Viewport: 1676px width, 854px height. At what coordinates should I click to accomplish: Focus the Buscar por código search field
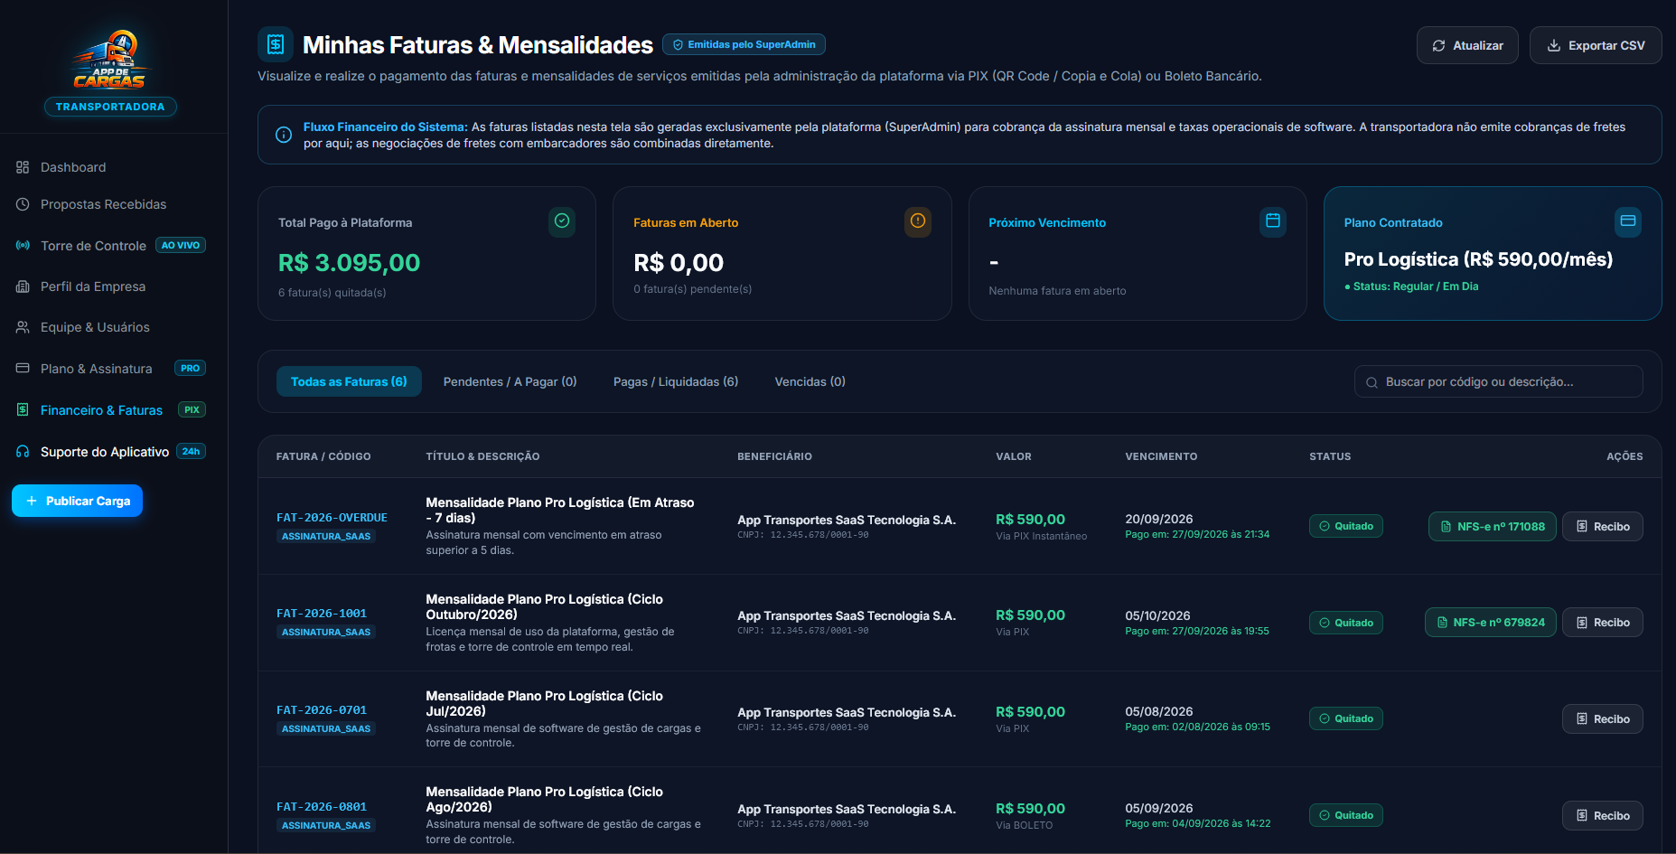click(x=1498, y=381)
